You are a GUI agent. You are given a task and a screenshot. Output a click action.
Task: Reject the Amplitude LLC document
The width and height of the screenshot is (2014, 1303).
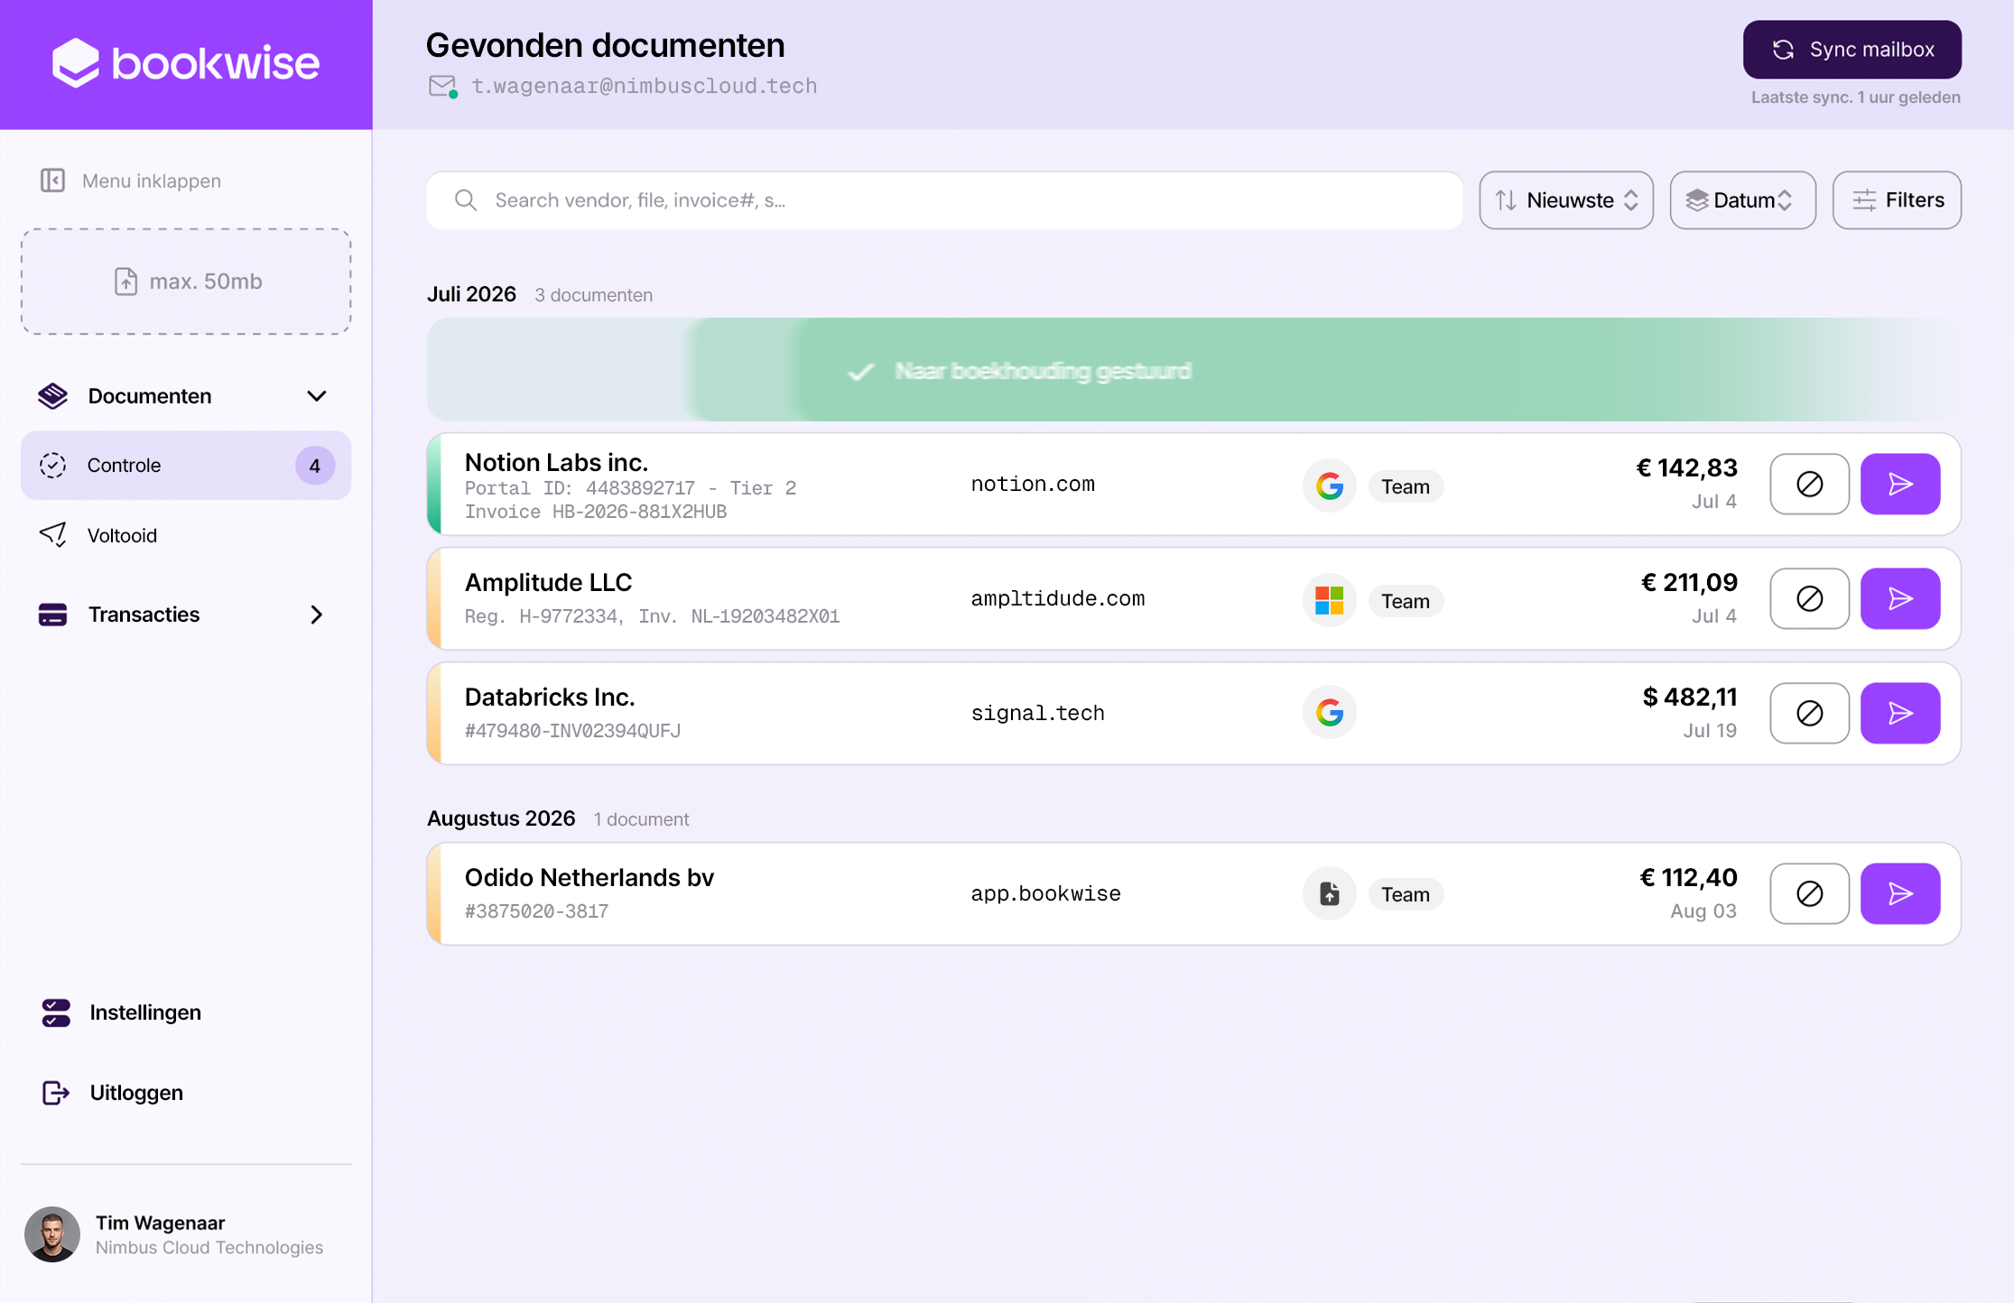[x=1809, y=598]
